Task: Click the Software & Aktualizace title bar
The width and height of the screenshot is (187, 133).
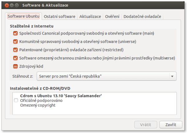Action: point(93,5)
